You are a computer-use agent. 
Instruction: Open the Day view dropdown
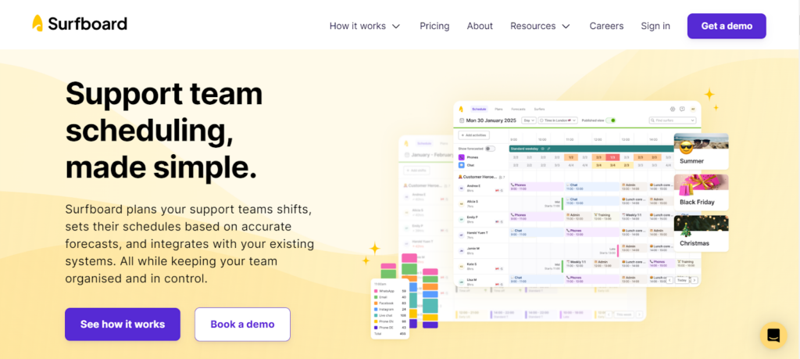coord(529,120)
